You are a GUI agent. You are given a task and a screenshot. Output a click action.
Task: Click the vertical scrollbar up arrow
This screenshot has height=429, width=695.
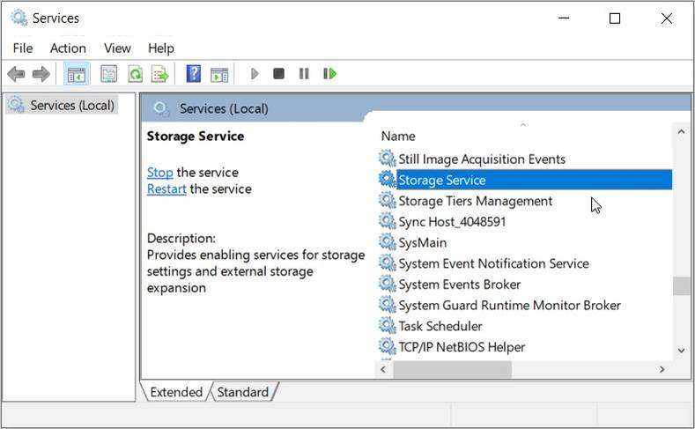(681, 131)
